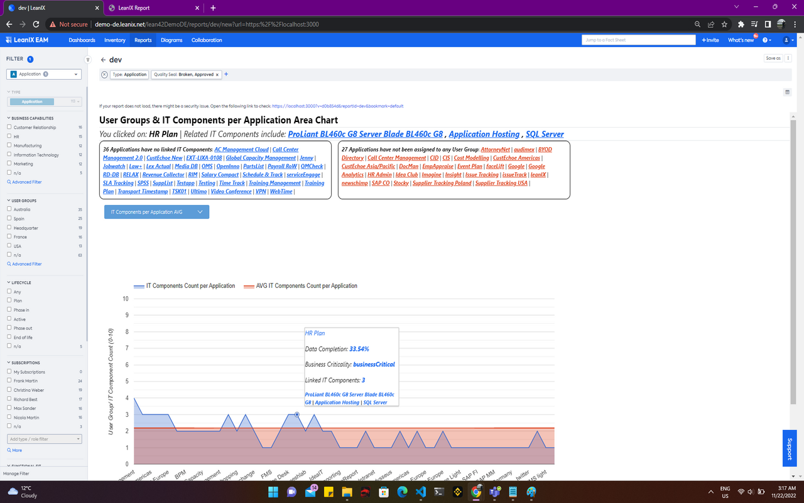The width and height of the screenshot is (804, 503).
Task: Collapse the LIFECYCLE filter section
Action: pos(19,282)
